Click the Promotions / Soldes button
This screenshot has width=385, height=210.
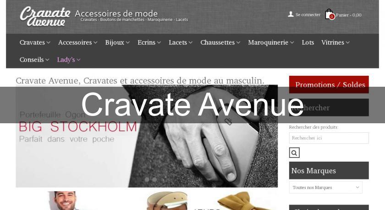329,84
